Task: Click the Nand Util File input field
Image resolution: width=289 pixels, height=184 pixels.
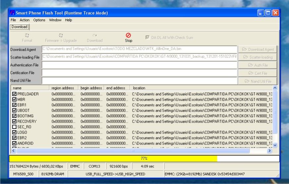Action: click(139, 81)
